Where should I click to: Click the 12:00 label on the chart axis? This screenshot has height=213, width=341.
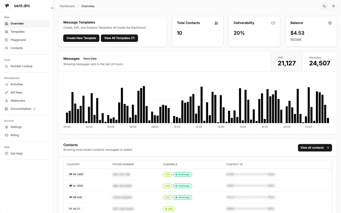[x=199, y=127]
